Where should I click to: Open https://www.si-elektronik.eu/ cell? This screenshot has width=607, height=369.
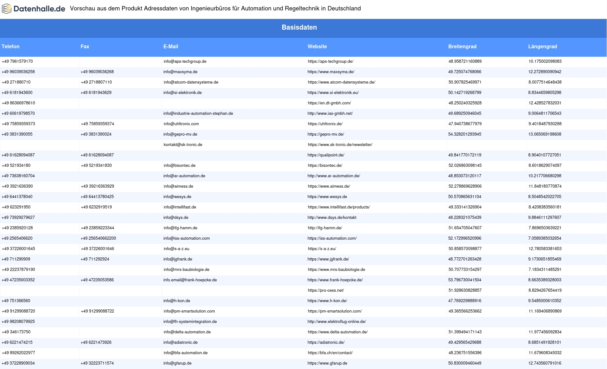pos(333,93)
